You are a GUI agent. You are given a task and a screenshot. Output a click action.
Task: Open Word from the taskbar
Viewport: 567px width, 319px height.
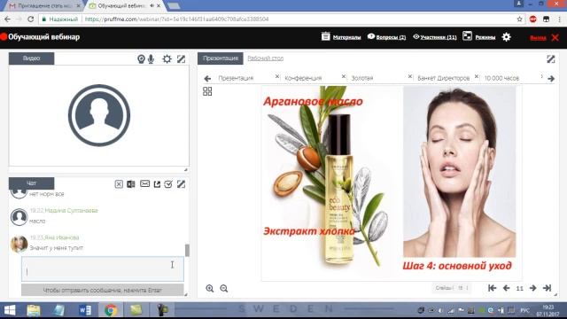[85, 310]
